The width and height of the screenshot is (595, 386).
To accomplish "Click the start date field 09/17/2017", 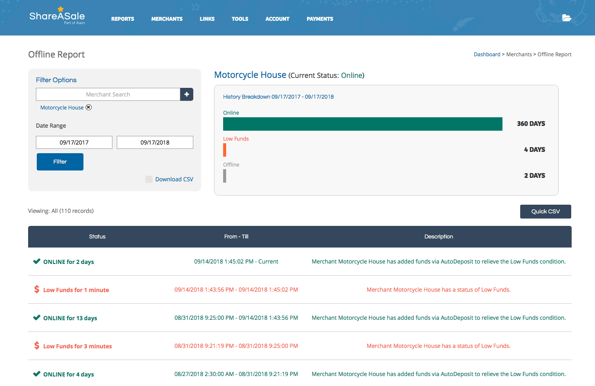I will [74, 142].
